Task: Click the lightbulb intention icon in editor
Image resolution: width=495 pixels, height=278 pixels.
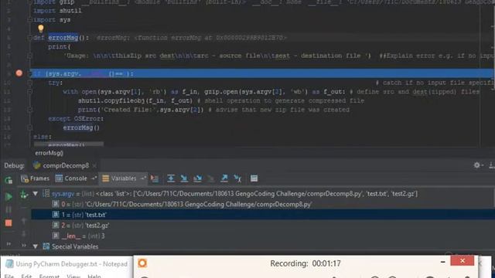Action: click(x=41, y=29)
